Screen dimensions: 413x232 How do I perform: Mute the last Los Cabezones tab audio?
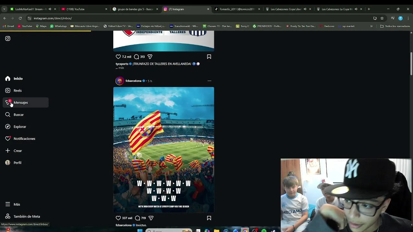click(356, 9)
